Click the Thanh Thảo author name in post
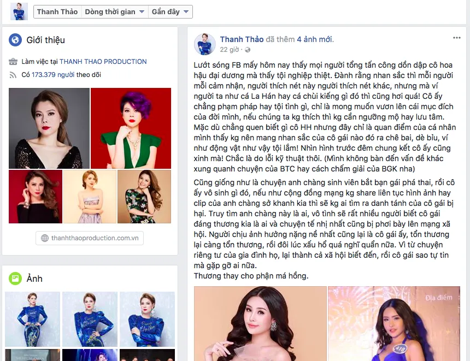The height and width of the screenshot is (361, 470). tap(242, 39)
